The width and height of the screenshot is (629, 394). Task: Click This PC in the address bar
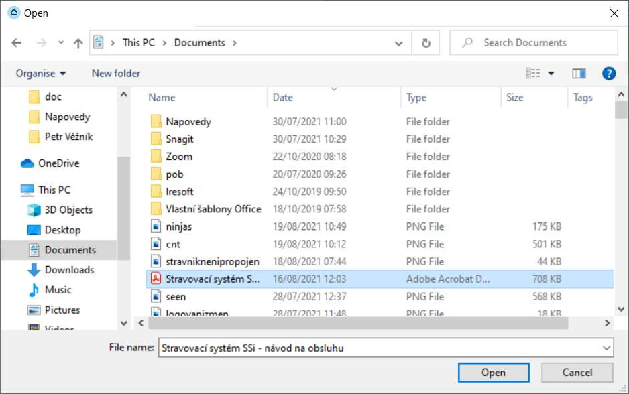tap(138, 42)
